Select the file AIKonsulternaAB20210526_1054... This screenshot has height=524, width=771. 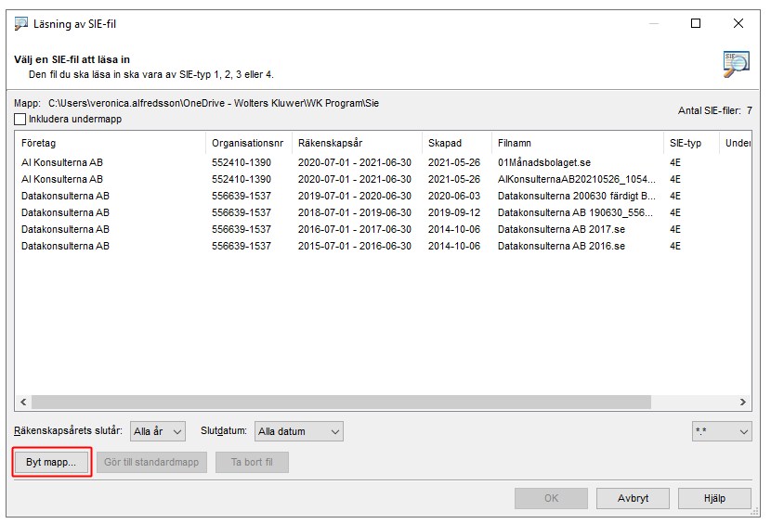(576, 179)
